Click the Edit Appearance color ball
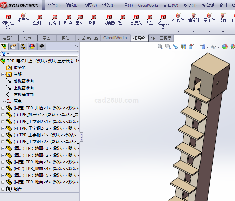 pyautogui.click(x=225, y=47)
